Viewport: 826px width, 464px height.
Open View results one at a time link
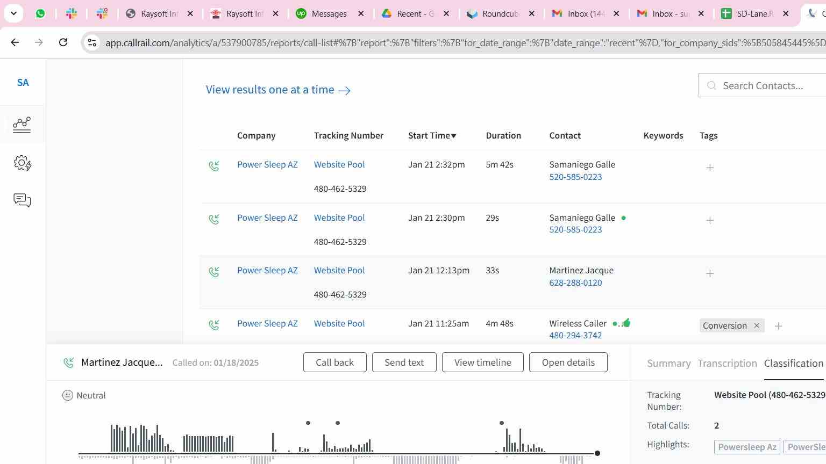278,90
